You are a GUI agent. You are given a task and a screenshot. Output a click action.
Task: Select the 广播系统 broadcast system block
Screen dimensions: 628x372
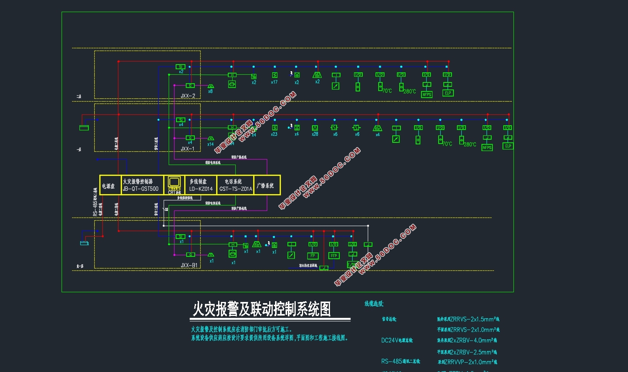coord(266,186)
